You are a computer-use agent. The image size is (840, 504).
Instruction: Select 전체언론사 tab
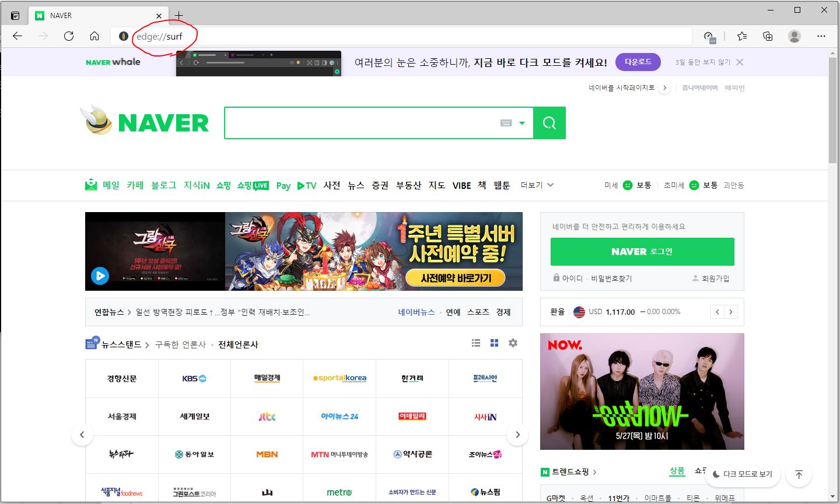pos(238,344)
